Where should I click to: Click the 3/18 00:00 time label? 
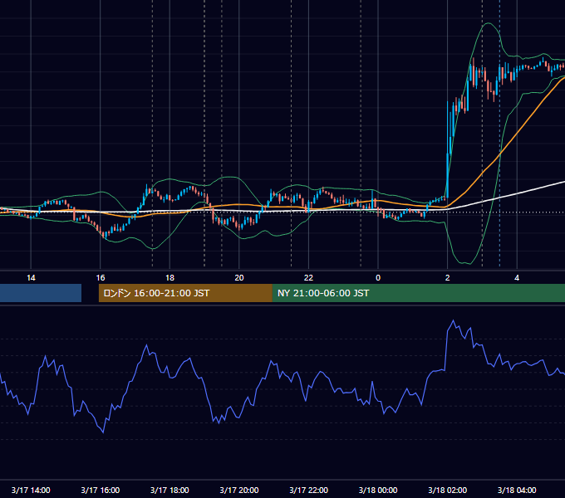(378, 490)
